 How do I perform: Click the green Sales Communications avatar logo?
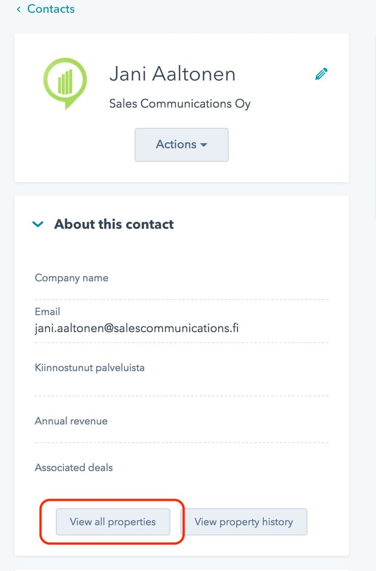[65, 83]
